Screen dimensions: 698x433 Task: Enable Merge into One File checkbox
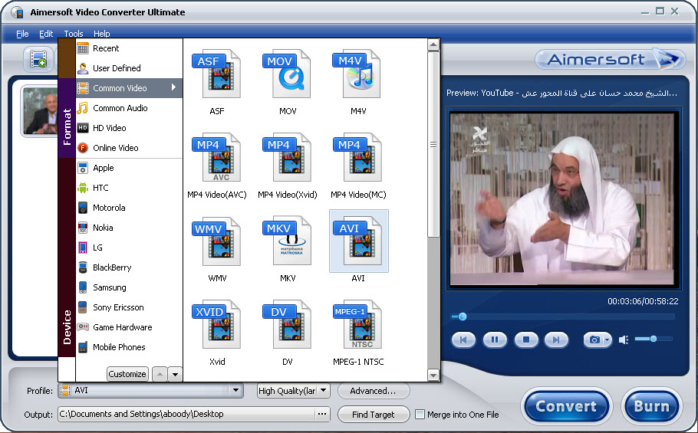click(420, 415)
